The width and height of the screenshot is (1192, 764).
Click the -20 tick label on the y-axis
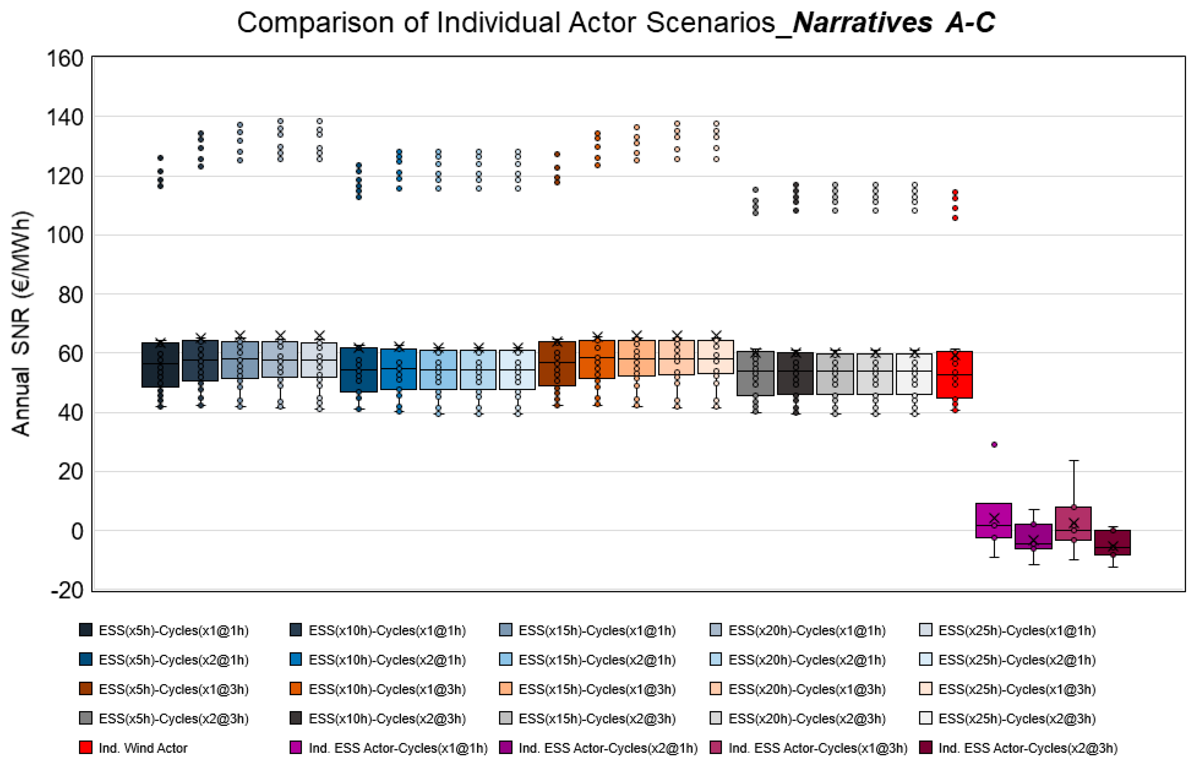click(67, 590)
